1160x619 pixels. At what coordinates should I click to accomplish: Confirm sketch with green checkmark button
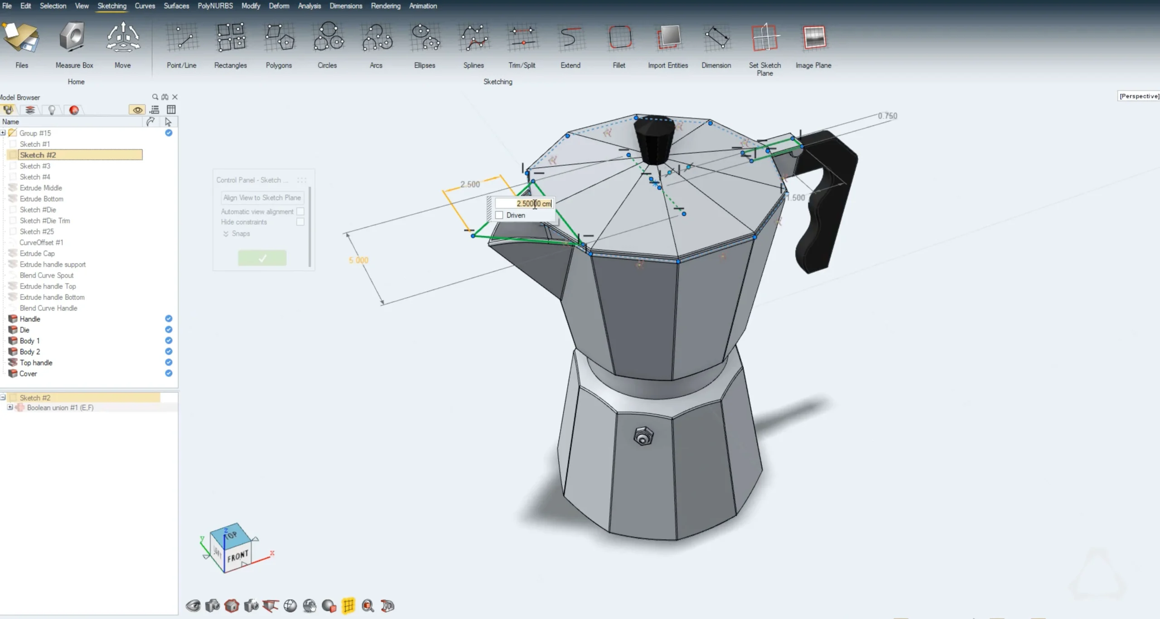click(x=262, y=258)
